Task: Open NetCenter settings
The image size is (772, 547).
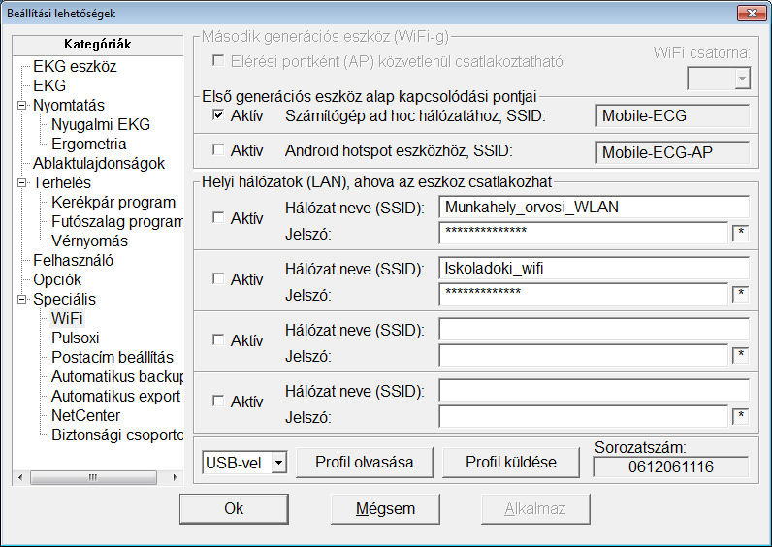Action: tap(85, 415)
